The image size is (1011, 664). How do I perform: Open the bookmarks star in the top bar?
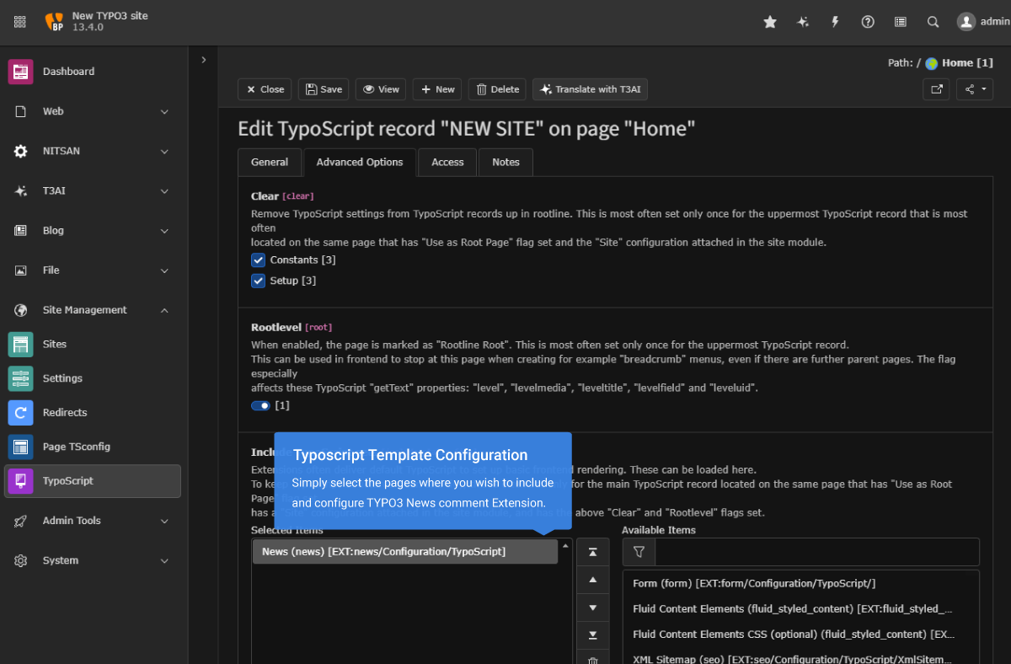(x=769, y=22)
